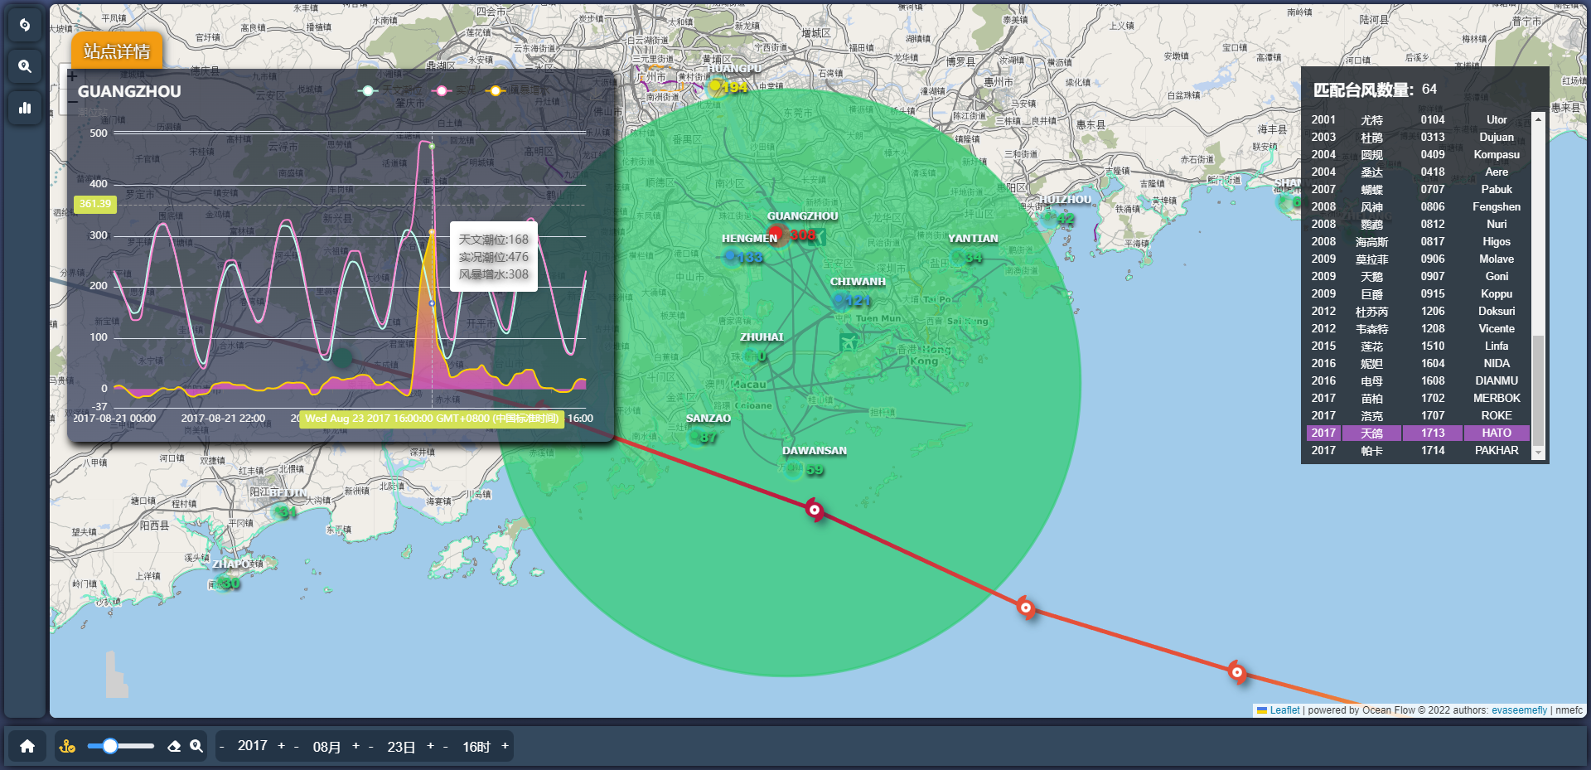Increase the hour 16时 with plus

click(505, 746)
